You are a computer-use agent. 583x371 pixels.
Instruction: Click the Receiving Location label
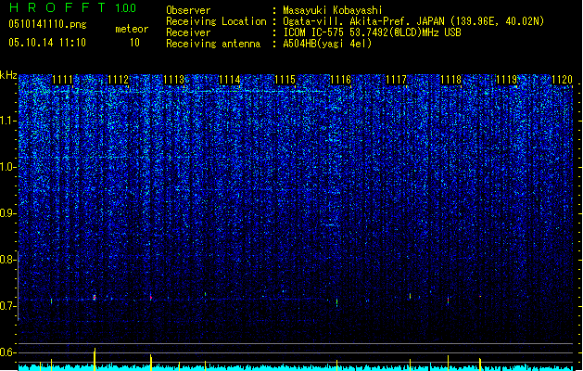click(x=216, y=21)
